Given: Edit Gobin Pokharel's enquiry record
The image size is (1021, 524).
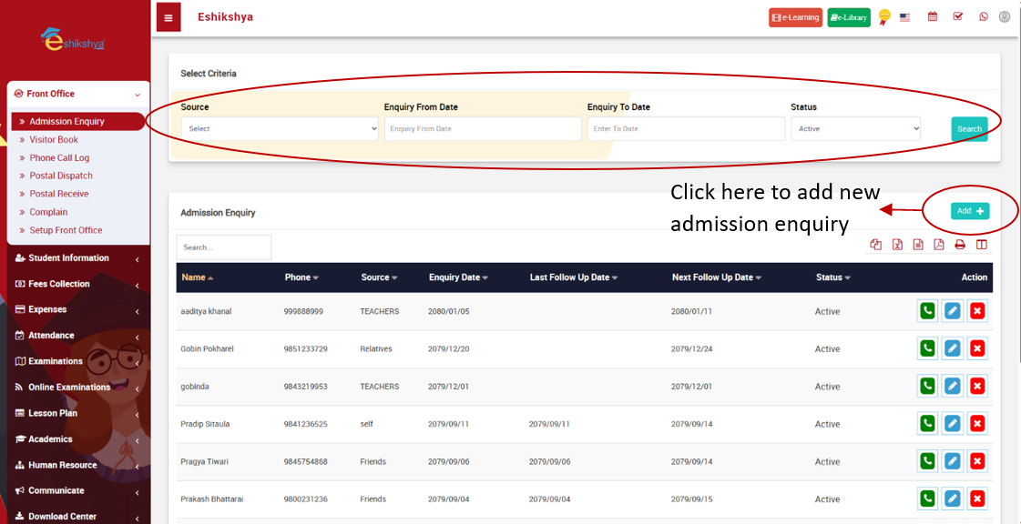Looking at the screenshot, I should point(952,348).
